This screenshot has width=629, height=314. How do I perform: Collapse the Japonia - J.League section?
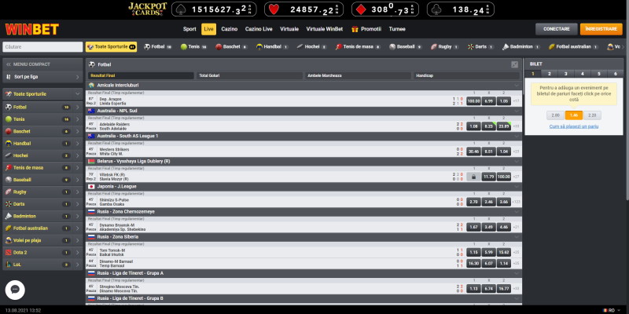[517, 187]
